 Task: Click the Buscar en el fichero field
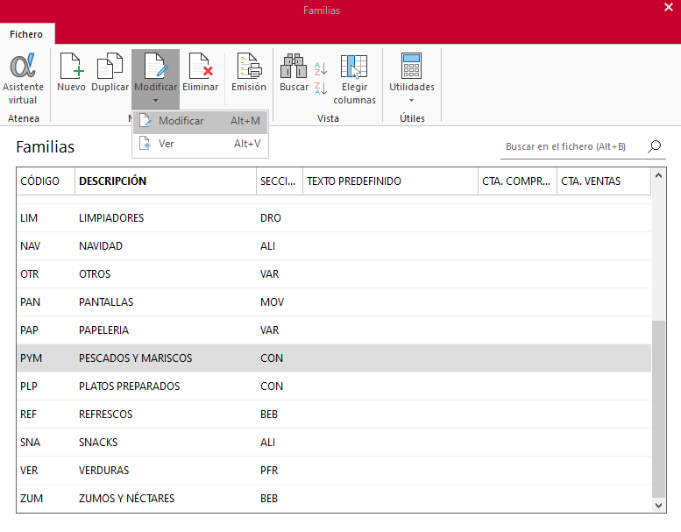coord(572,146)
